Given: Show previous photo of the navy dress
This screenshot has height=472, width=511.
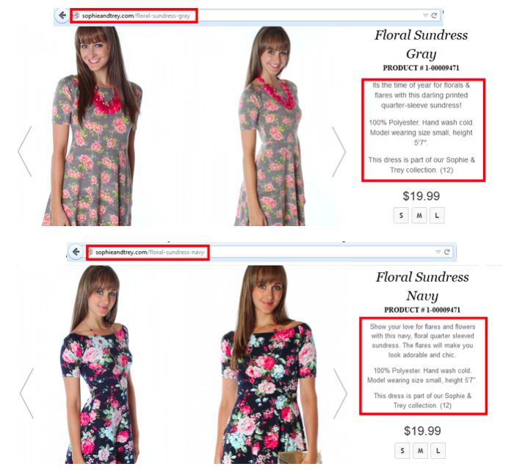Looking at the screenshot, I should 26,393.
